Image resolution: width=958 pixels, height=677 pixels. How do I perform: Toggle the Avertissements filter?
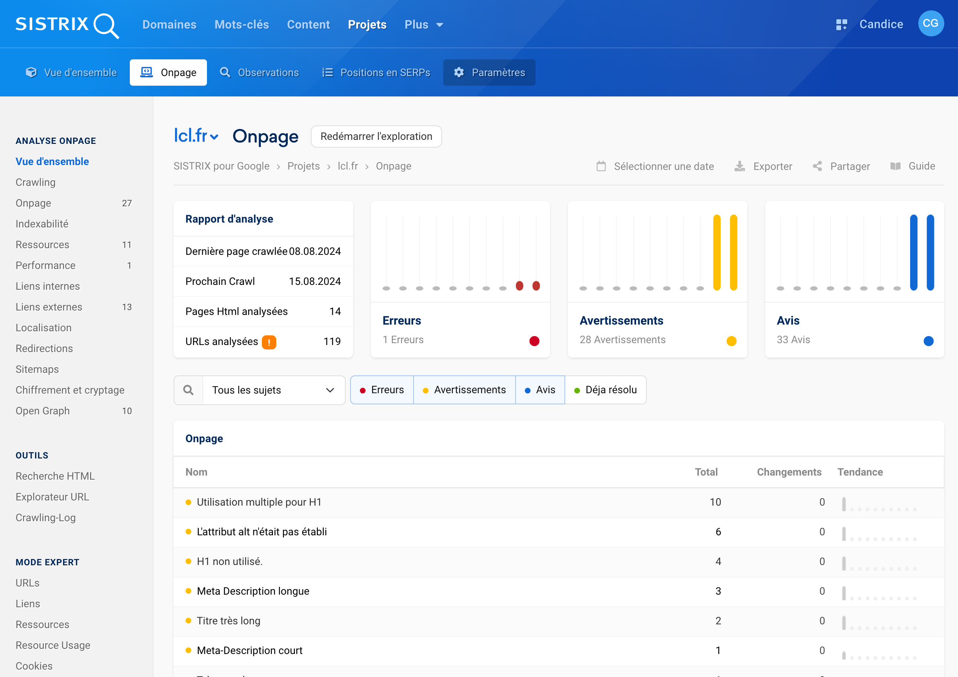[464, 390]
